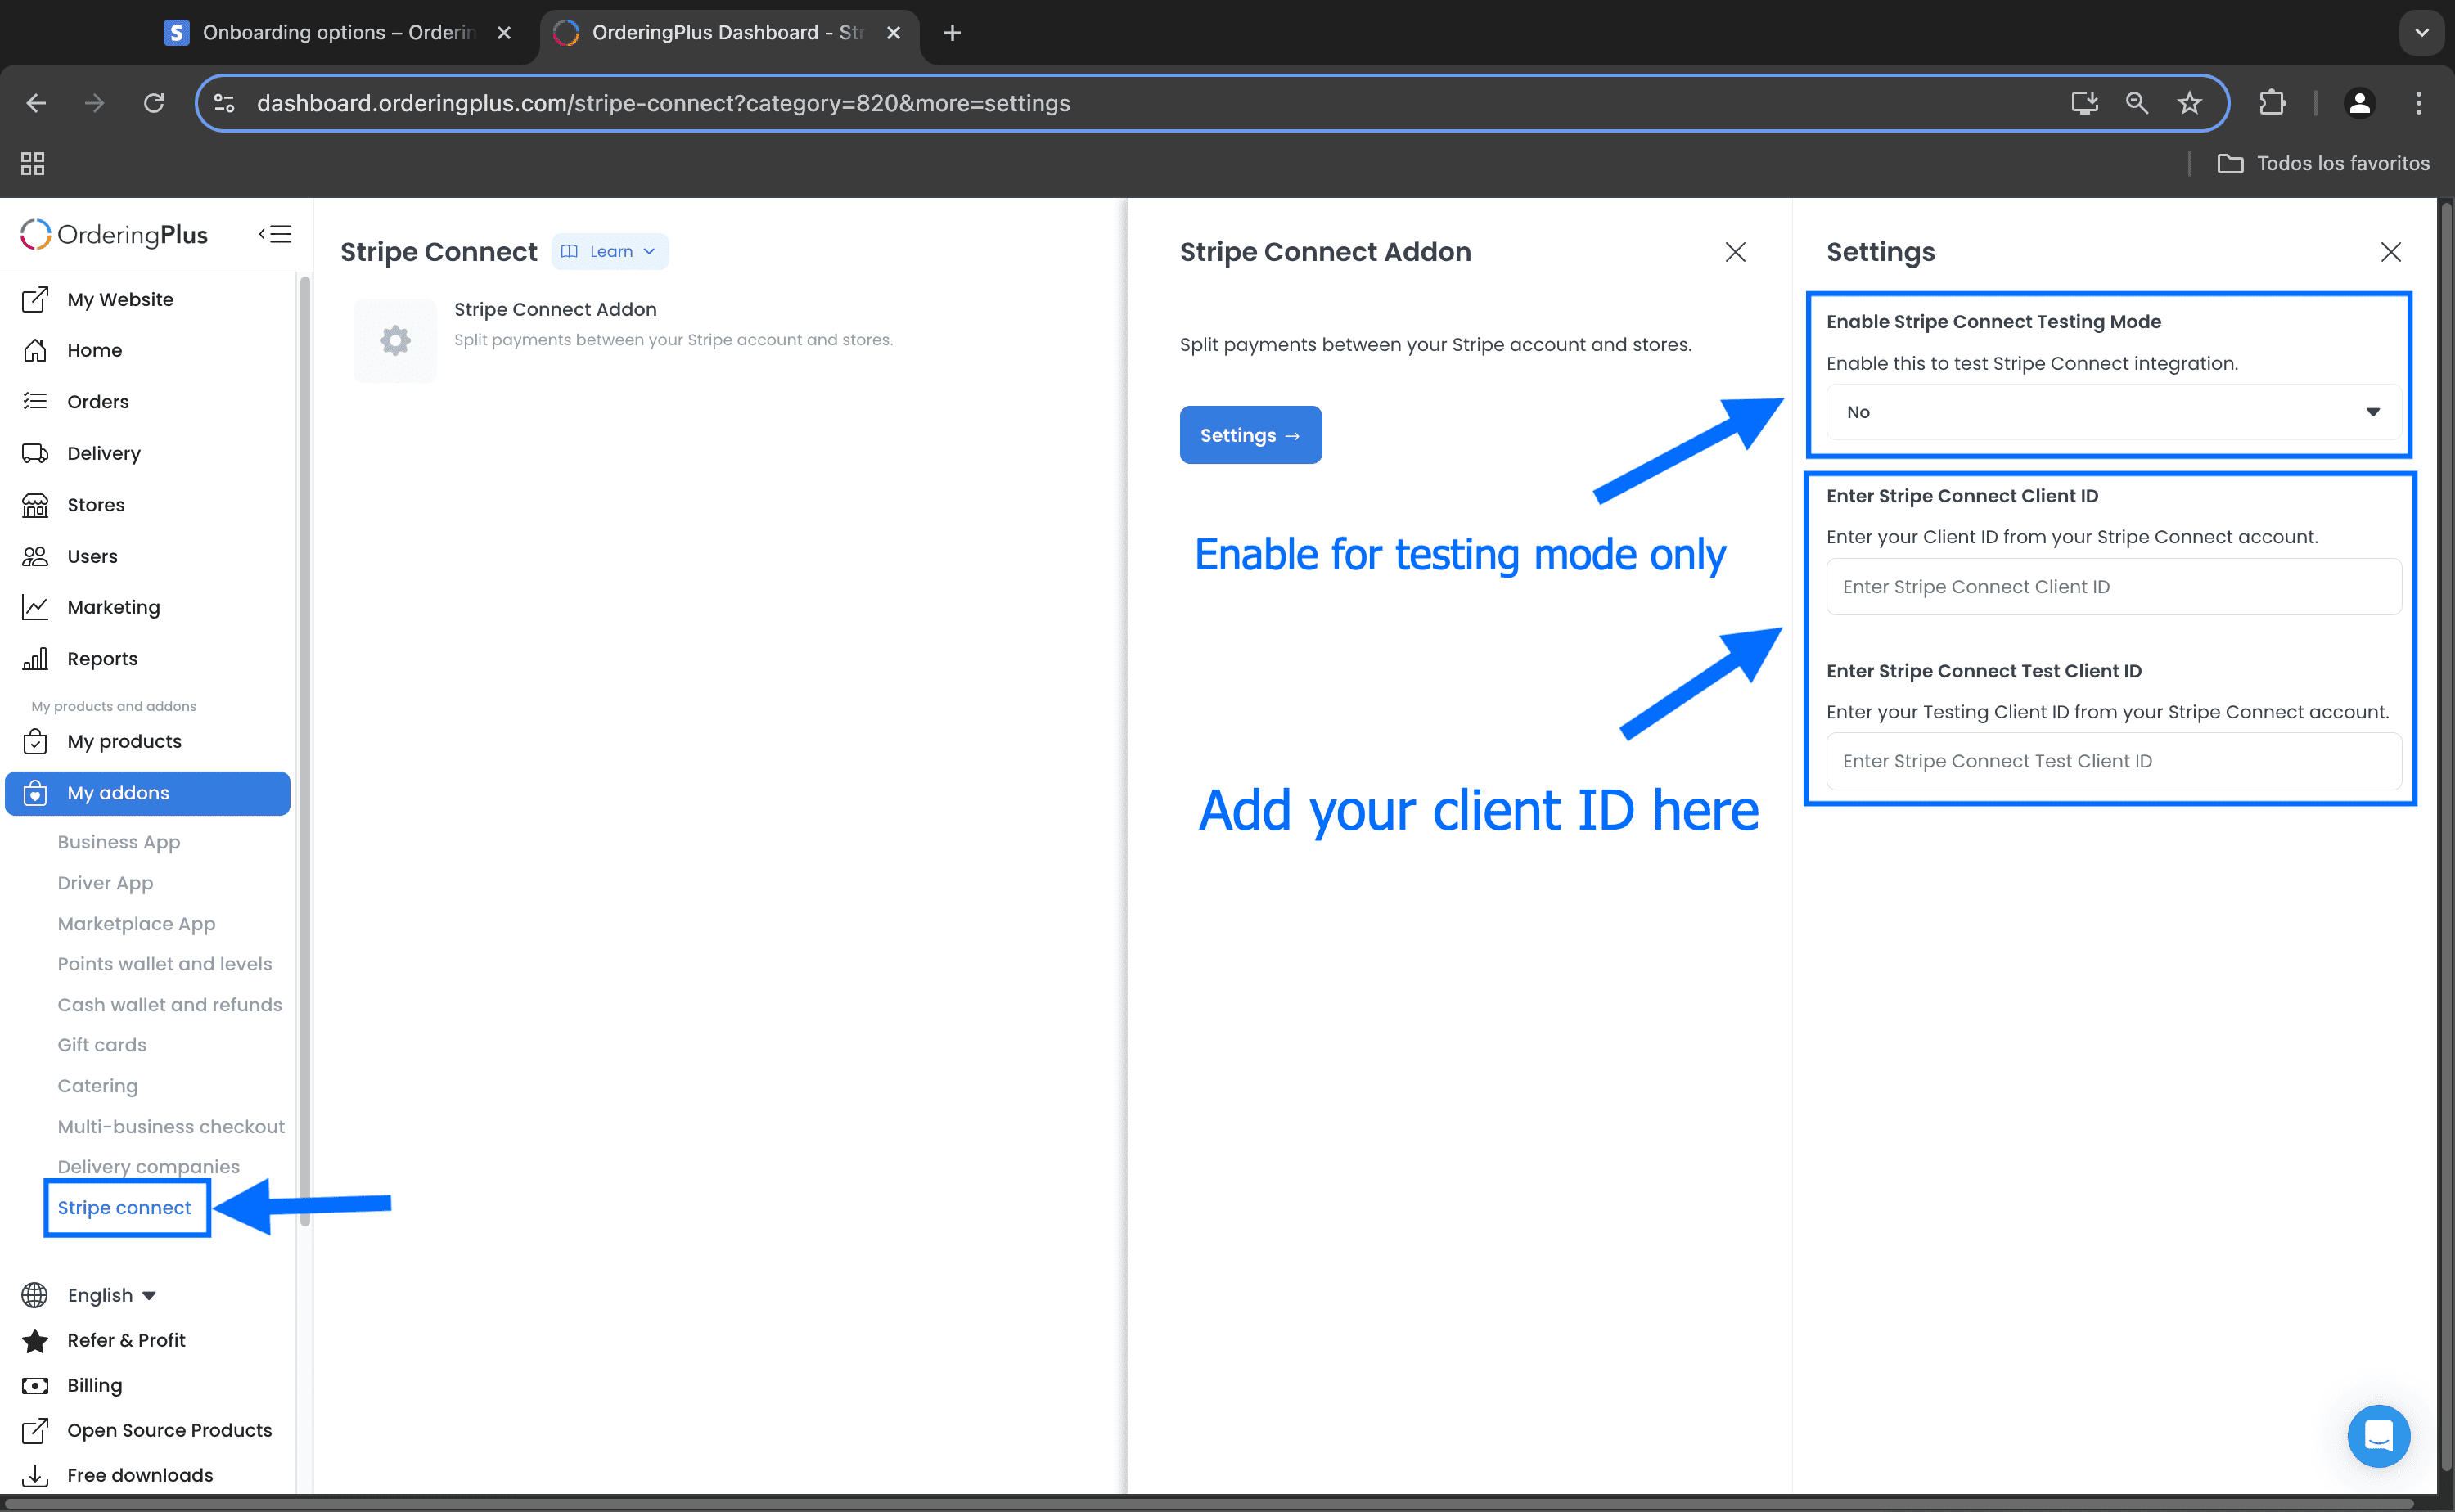Screen dimensions: 2455x1512
Task: Open Multi-business checkout addon
Action: pos(171,1127)
